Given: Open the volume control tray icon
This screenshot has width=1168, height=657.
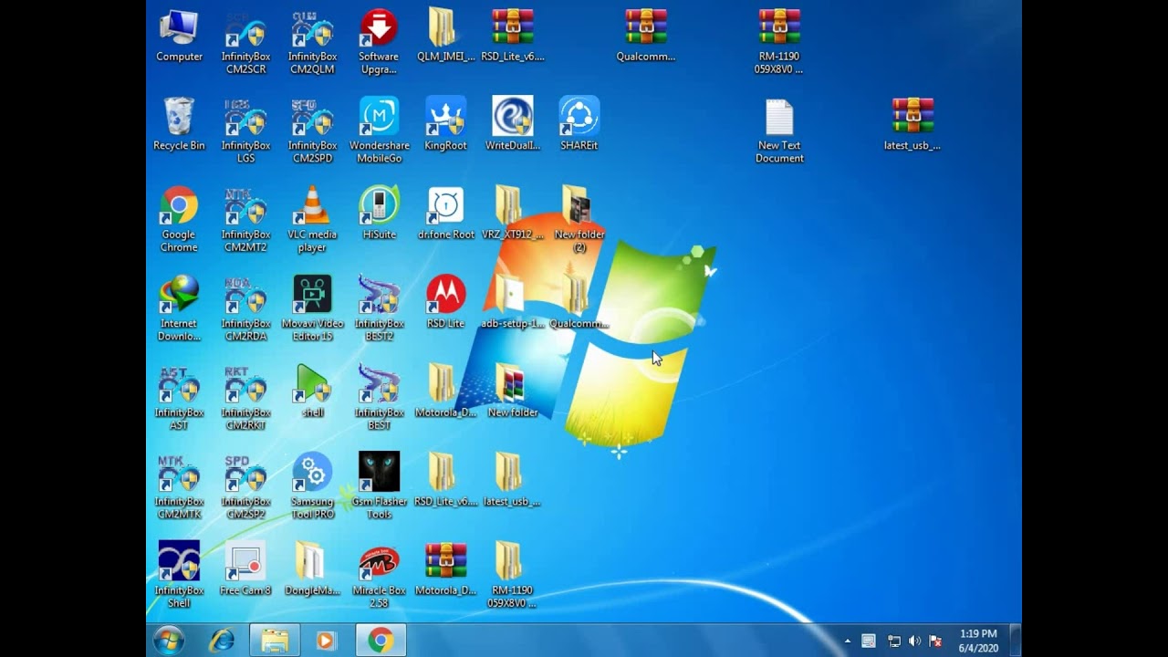Looking at the screenshot, I should 914,641.
